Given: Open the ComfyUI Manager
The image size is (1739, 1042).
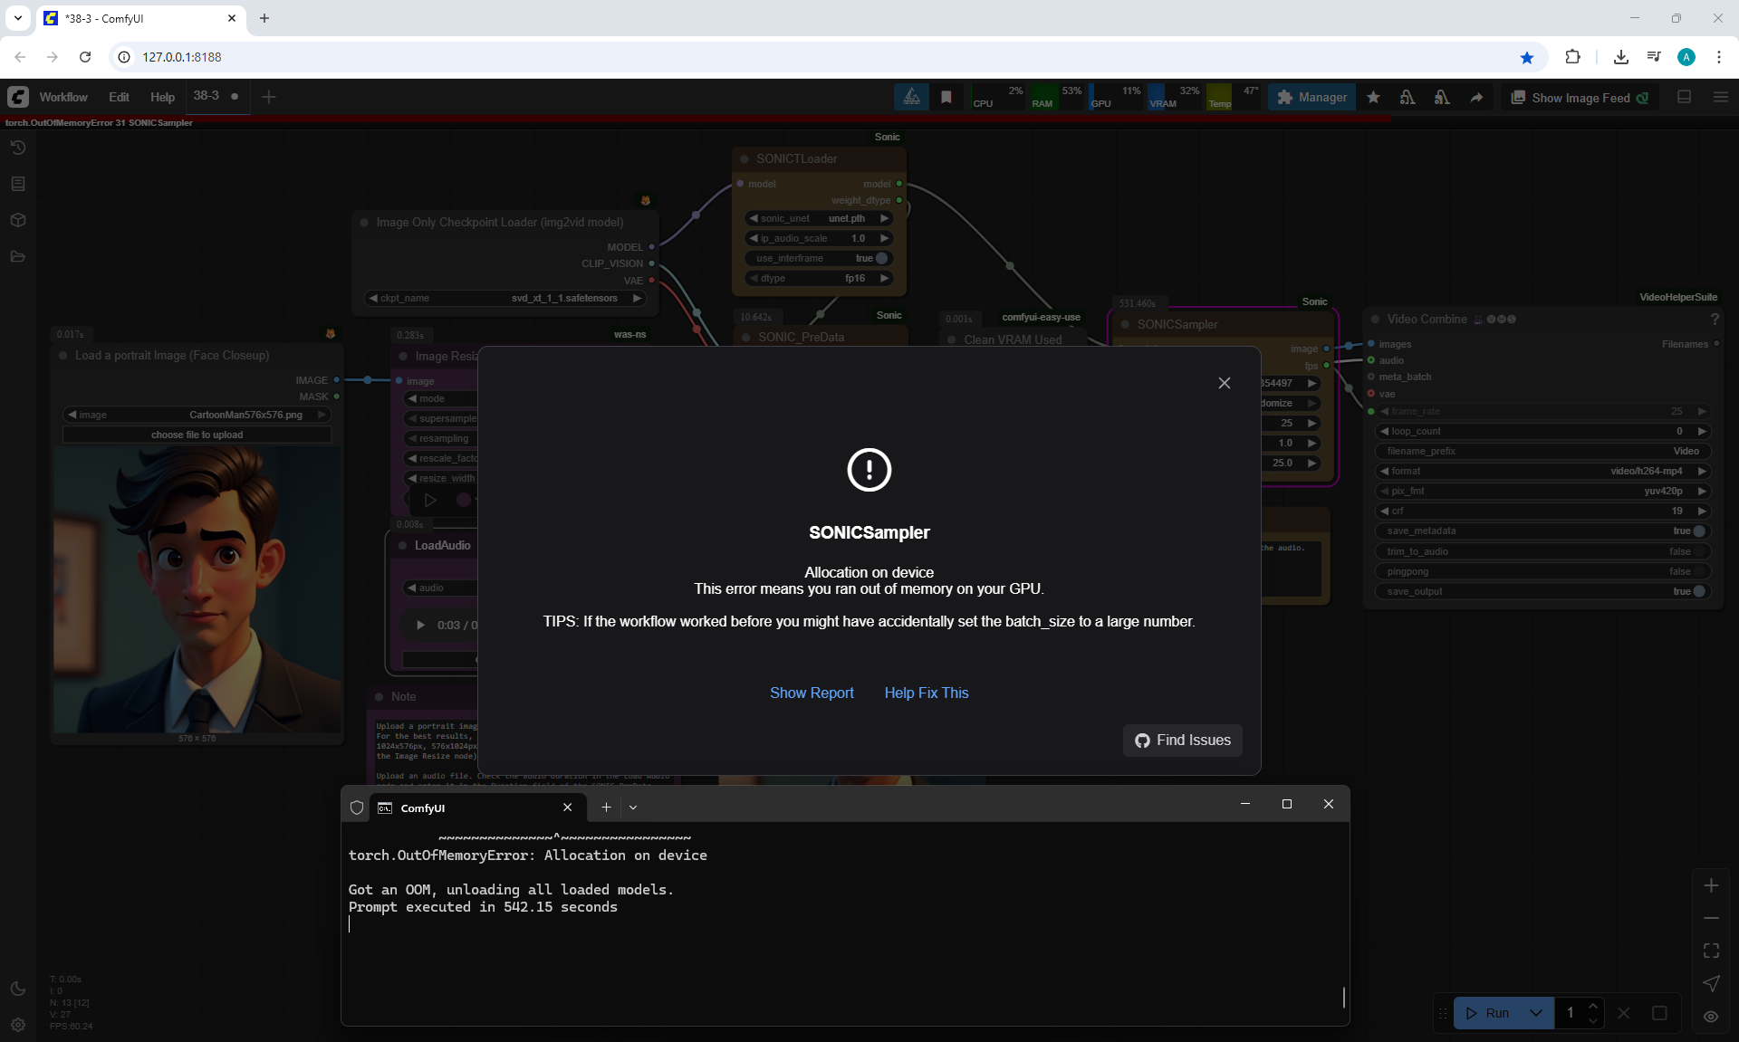Looking at the screenshot, I should click(1311, 97).
